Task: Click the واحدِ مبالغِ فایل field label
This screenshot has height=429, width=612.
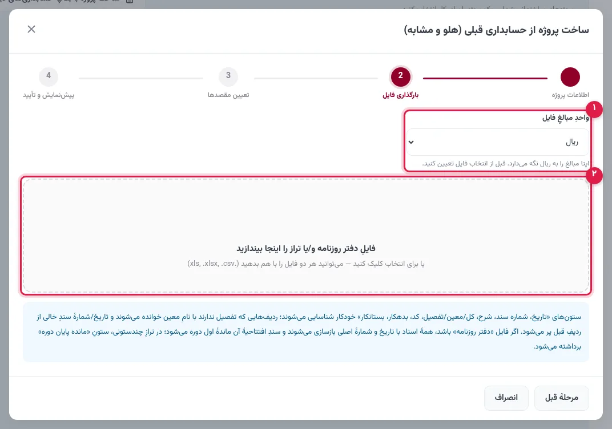Action: pos(566,118)
